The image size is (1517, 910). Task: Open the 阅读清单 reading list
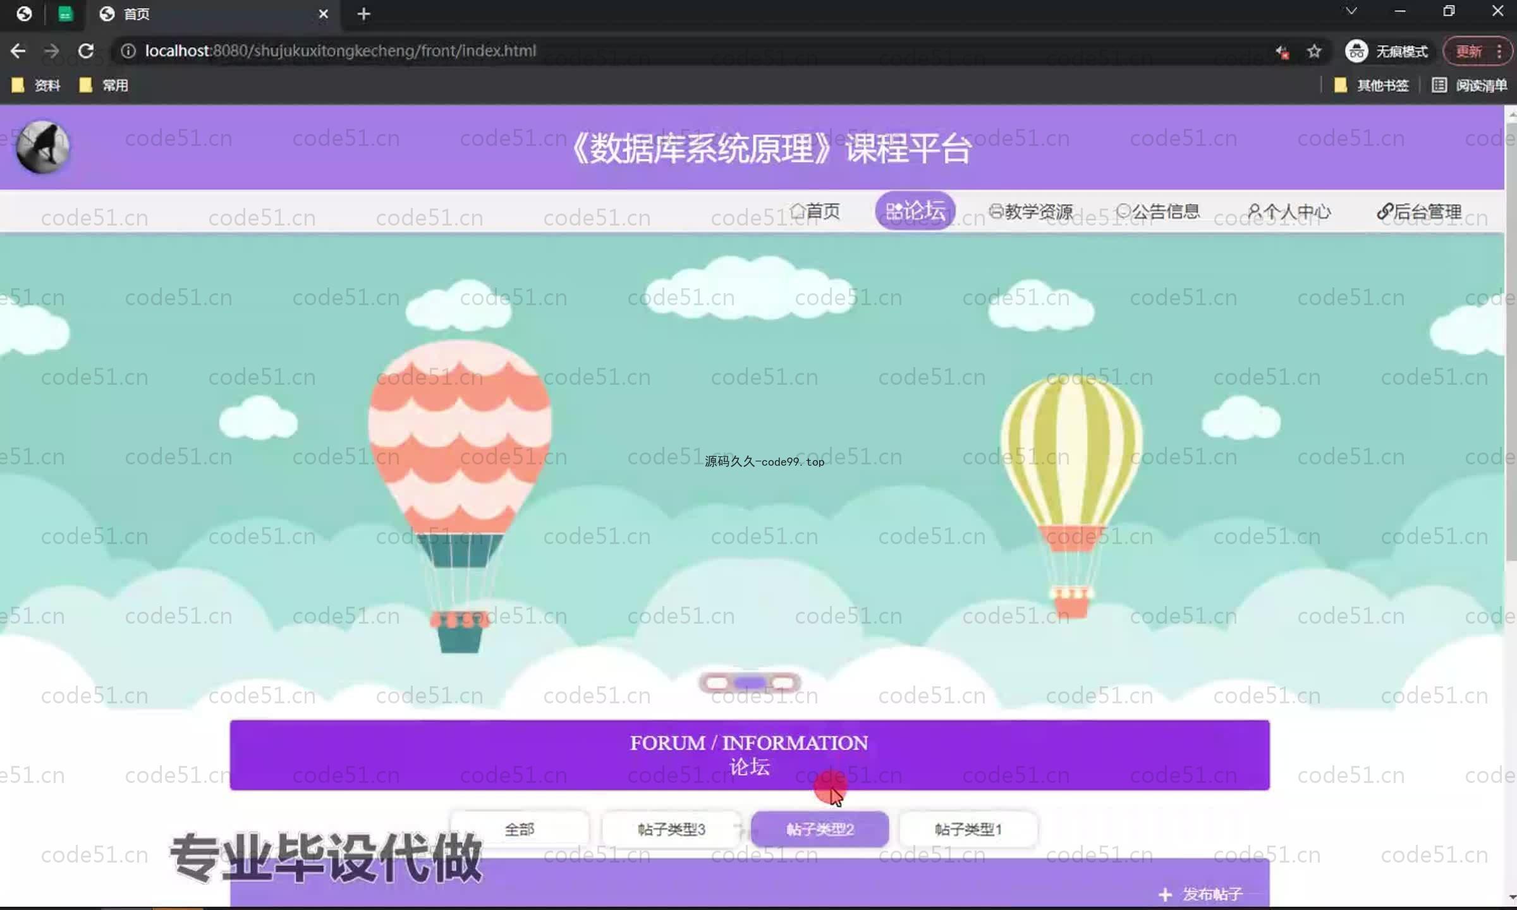click(x=1469, y=85)
